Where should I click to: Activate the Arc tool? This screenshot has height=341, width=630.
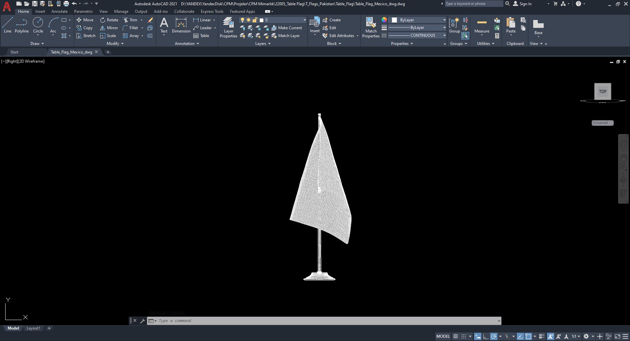click(x=53, y=25)
